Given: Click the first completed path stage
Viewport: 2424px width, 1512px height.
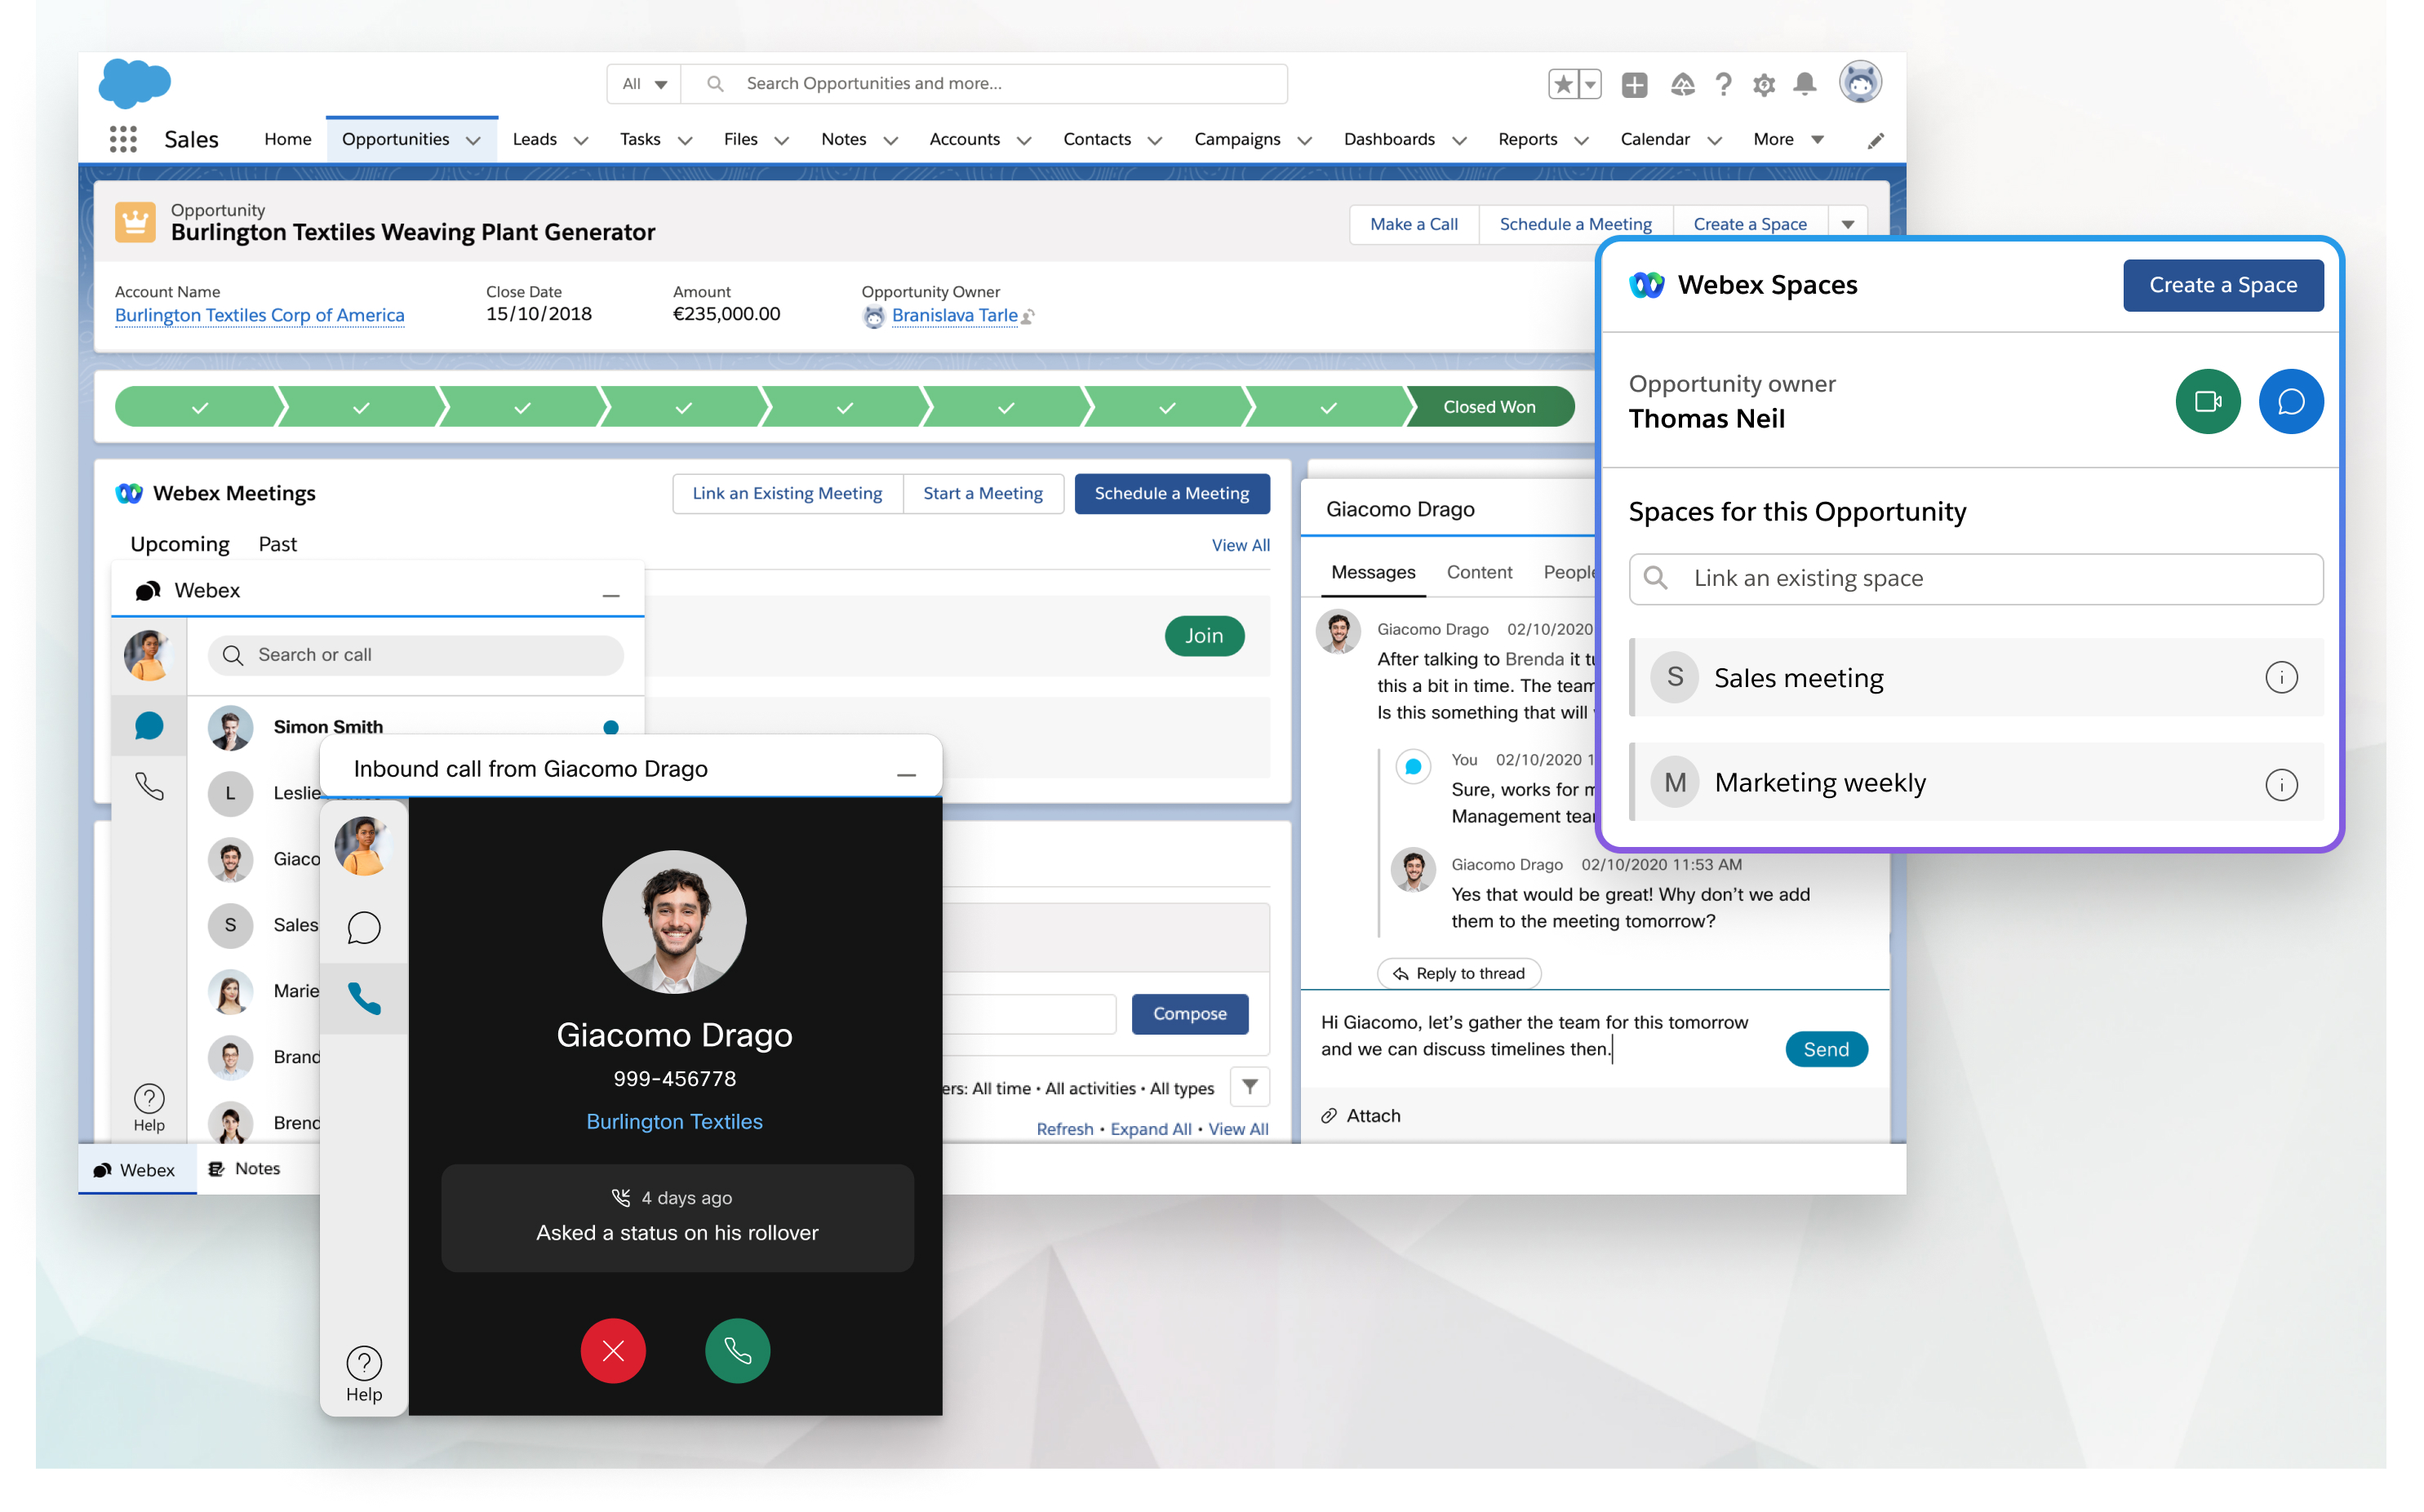Looking at the screenshot, I should pyautogui.click(x=199, y=407).
